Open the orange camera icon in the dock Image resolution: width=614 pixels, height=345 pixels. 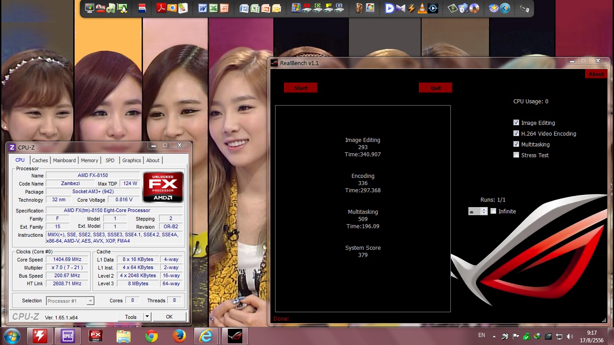coord(172,8)
